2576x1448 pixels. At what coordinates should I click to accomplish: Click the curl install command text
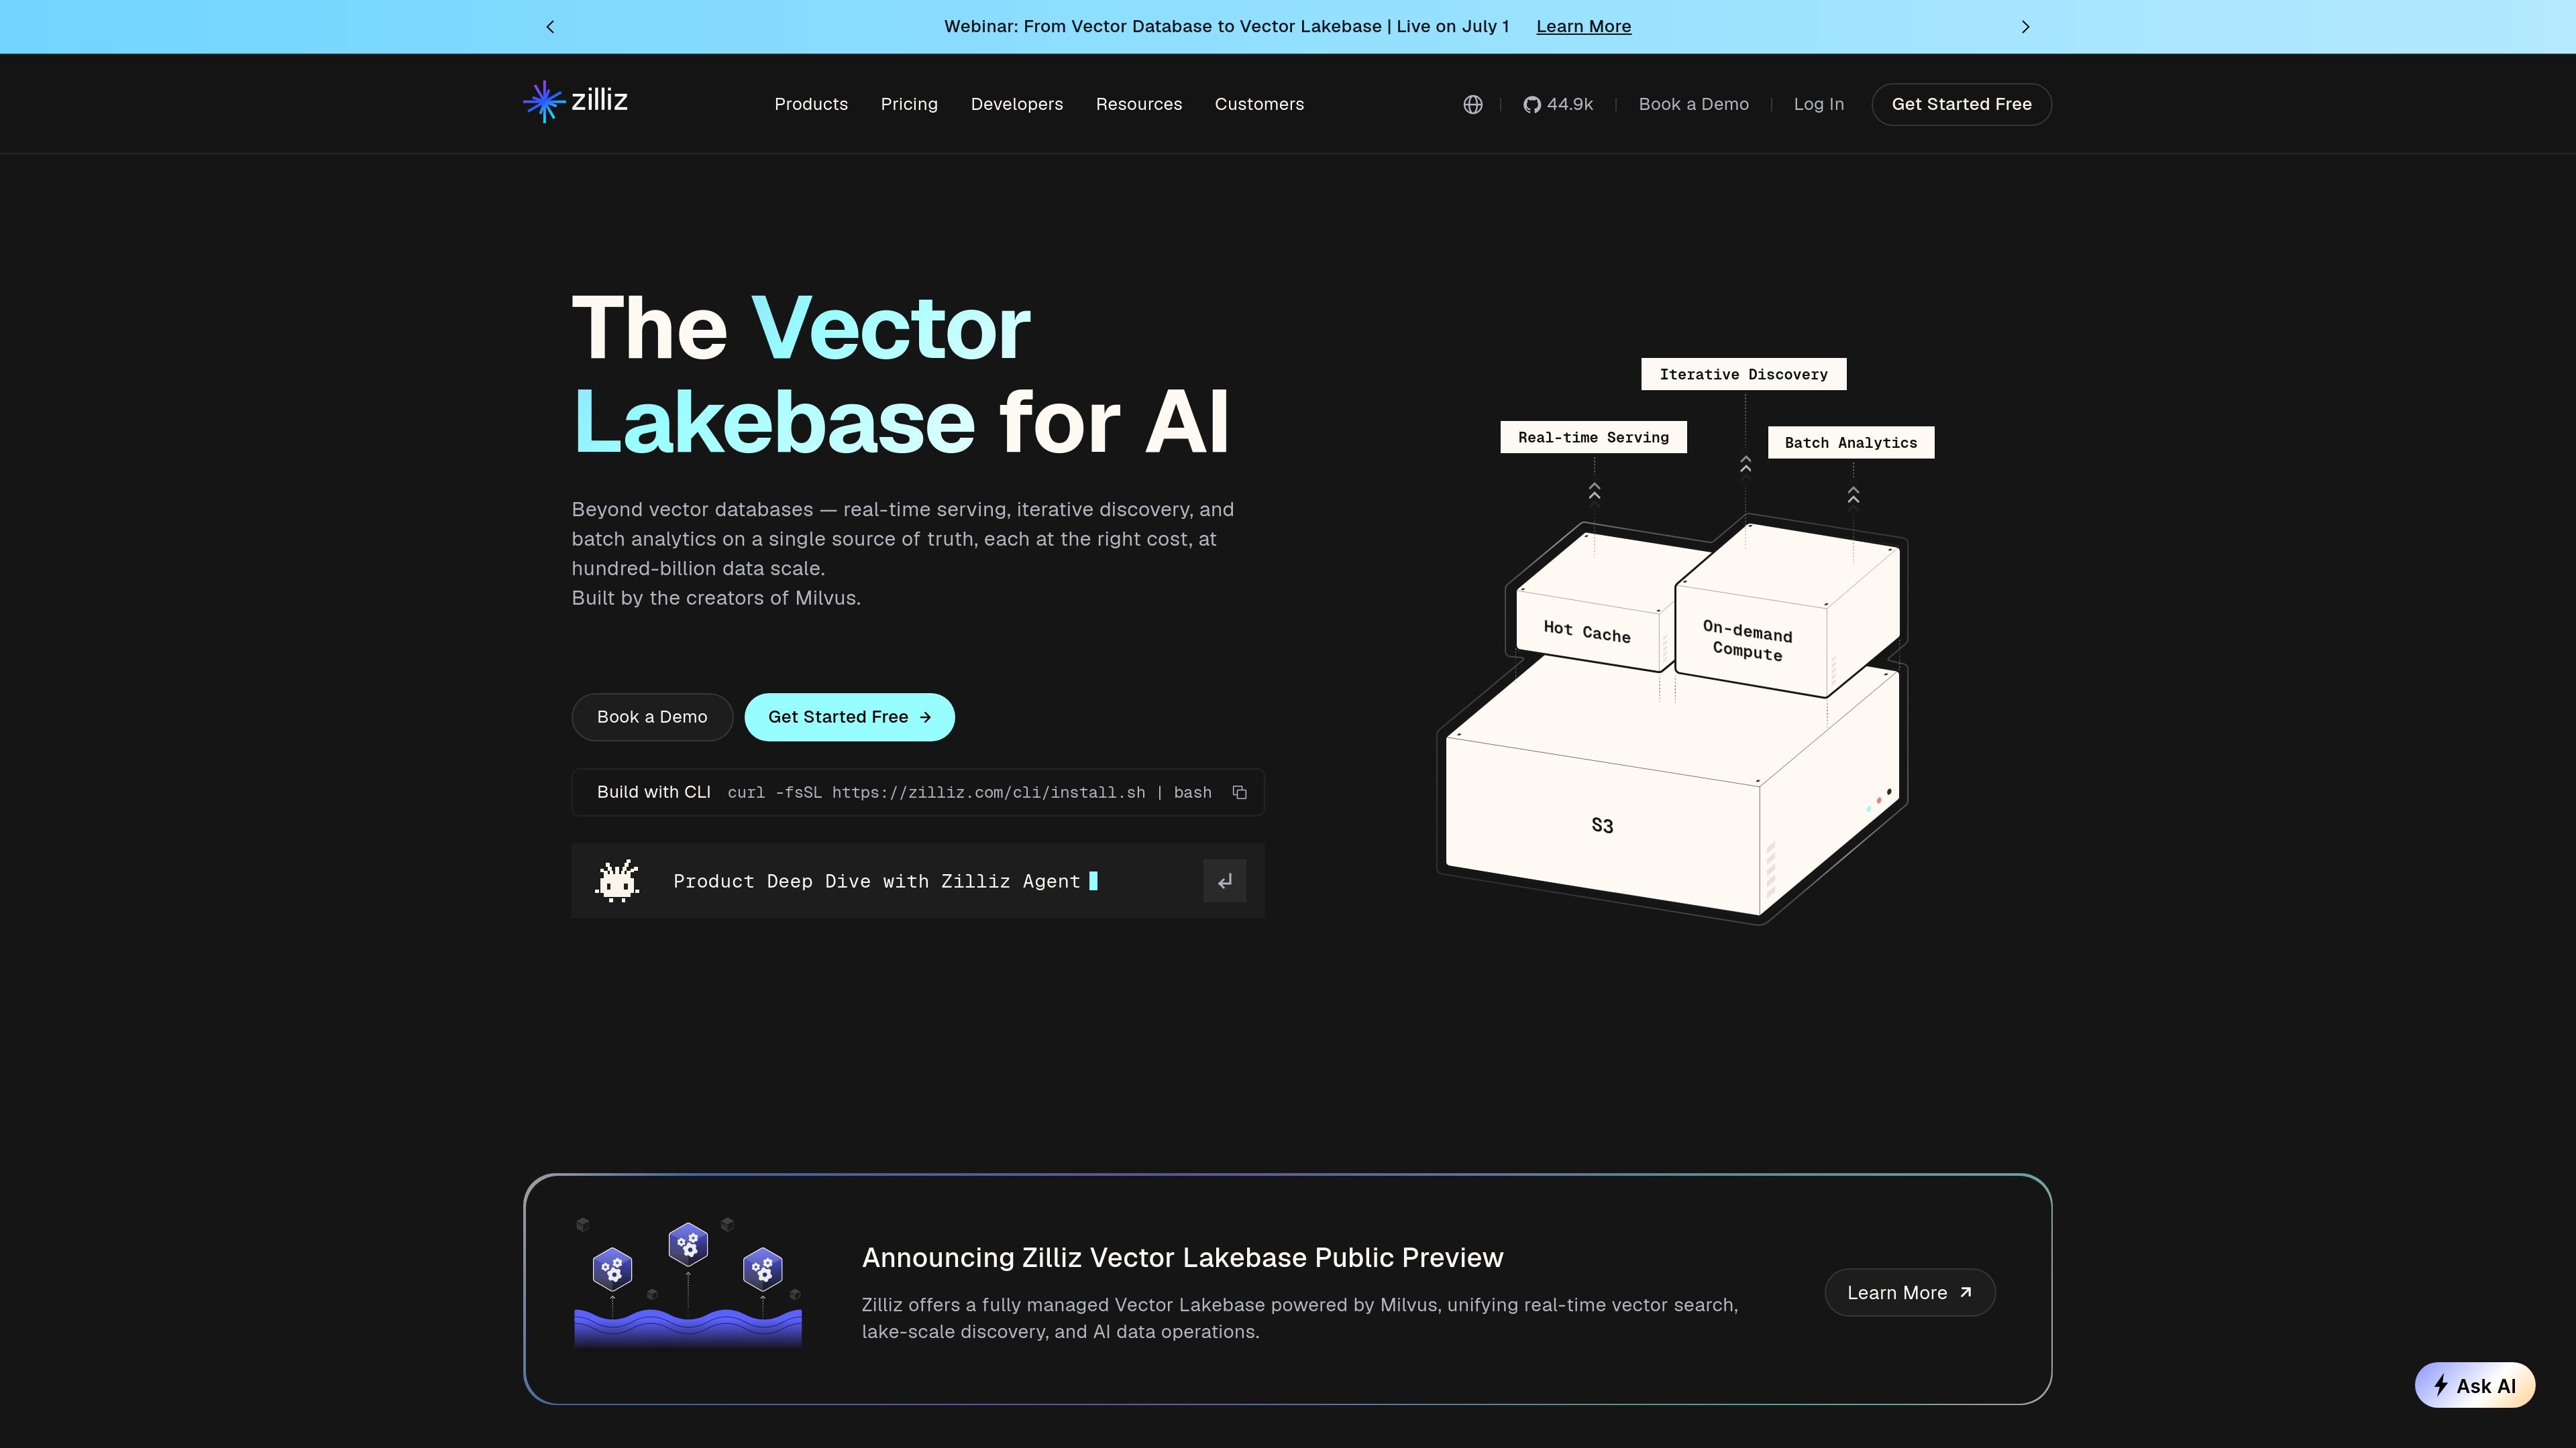coord(969,792)
